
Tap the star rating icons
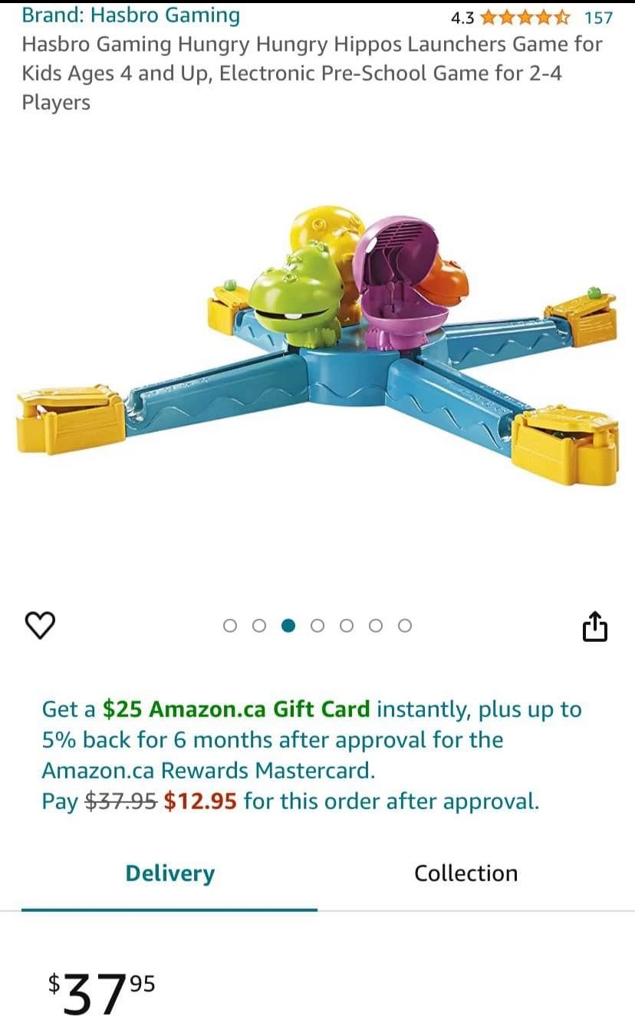click(x=525, y=17)
